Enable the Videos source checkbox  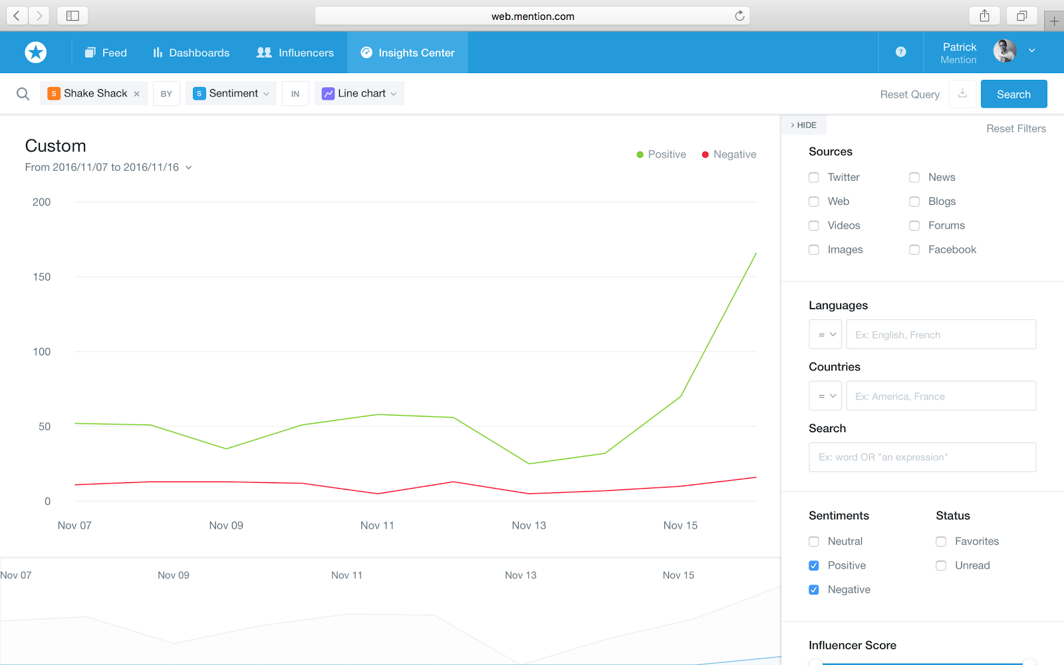tap(814, 225)
